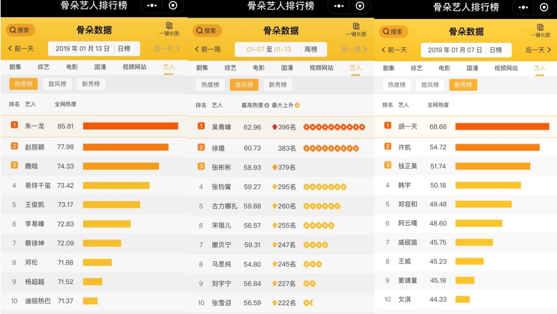The height and width of the screenshot is (314, 557).
Task: Click the whirlwind rating icons for 张钧甯
Action: [x=325, y=186]
